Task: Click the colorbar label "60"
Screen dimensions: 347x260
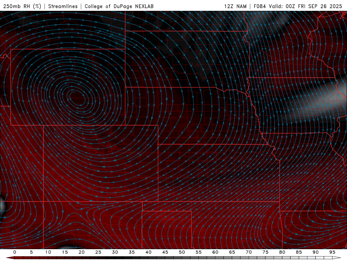Action: pos(215,252)
